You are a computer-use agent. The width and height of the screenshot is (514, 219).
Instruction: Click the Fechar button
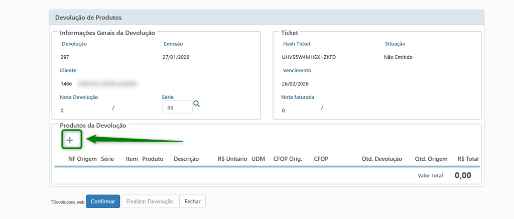[x=192, y=201]
